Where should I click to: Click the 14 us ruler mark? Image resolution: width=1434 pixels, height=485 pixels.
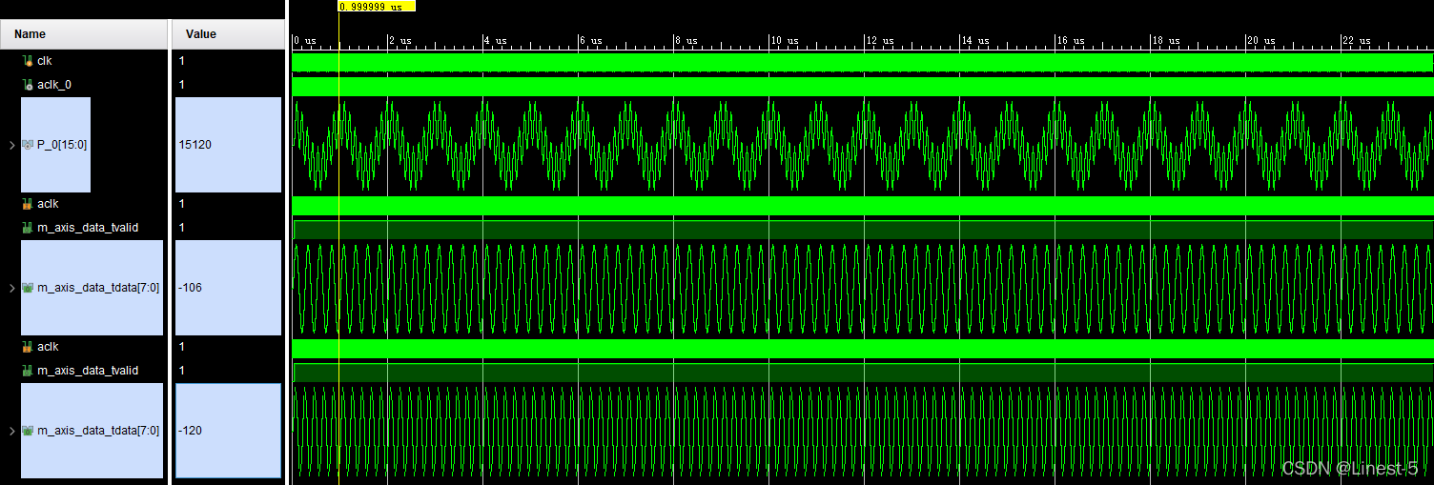point(975,41)
